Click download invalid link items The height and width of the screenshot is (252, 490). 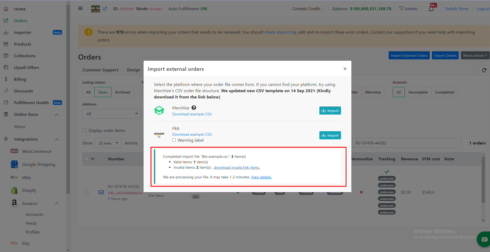237,167
